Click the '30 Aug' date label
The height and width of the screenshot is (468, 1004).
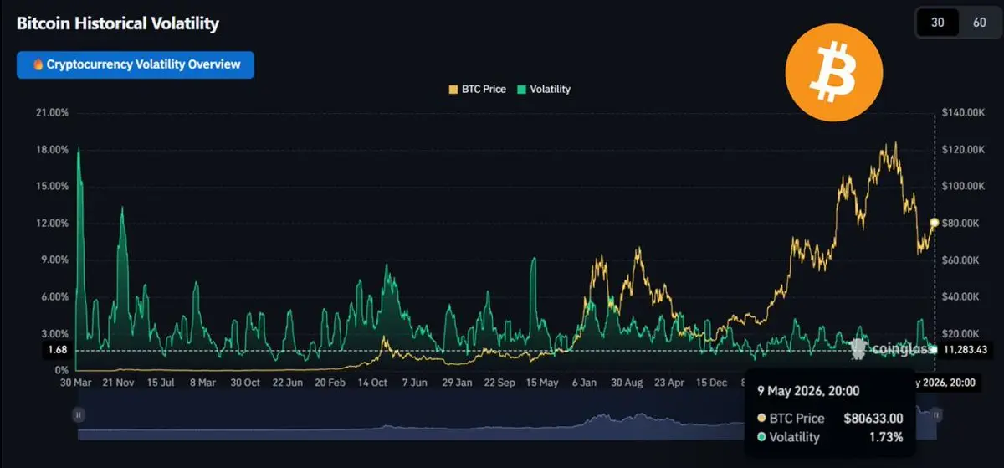(627, 383)
